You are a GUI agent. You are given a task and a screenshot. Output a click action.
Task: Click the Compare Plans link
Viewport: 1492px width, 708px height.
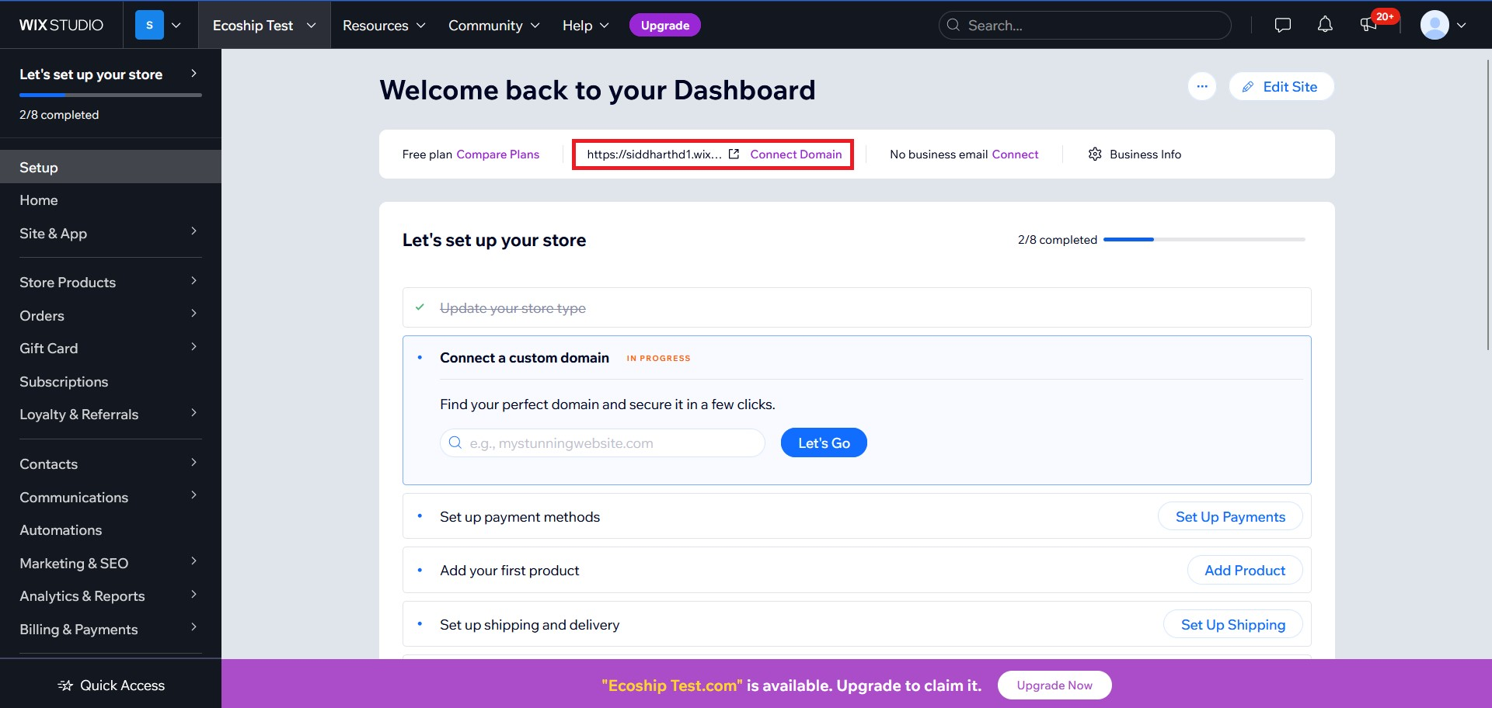pyautogui.click(x=497, y=154)
